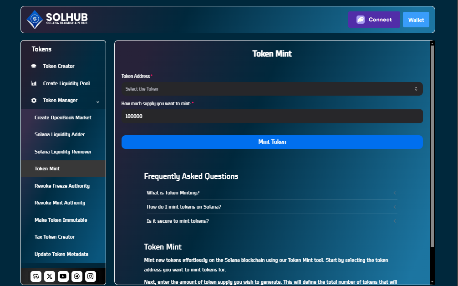Go to Make Token Immutable
Viewport: 458px width, 286px height.
click(61, 220)
